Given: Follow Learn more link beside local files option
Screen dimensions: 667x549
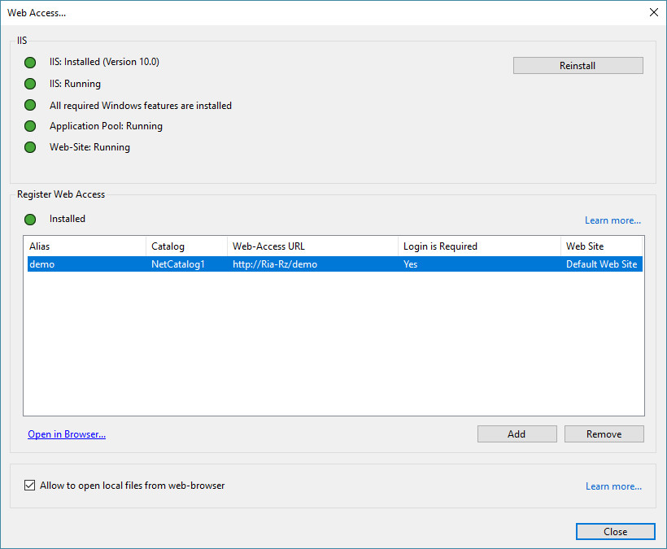Looking at the screenshot, I should [x=613, y=486].
